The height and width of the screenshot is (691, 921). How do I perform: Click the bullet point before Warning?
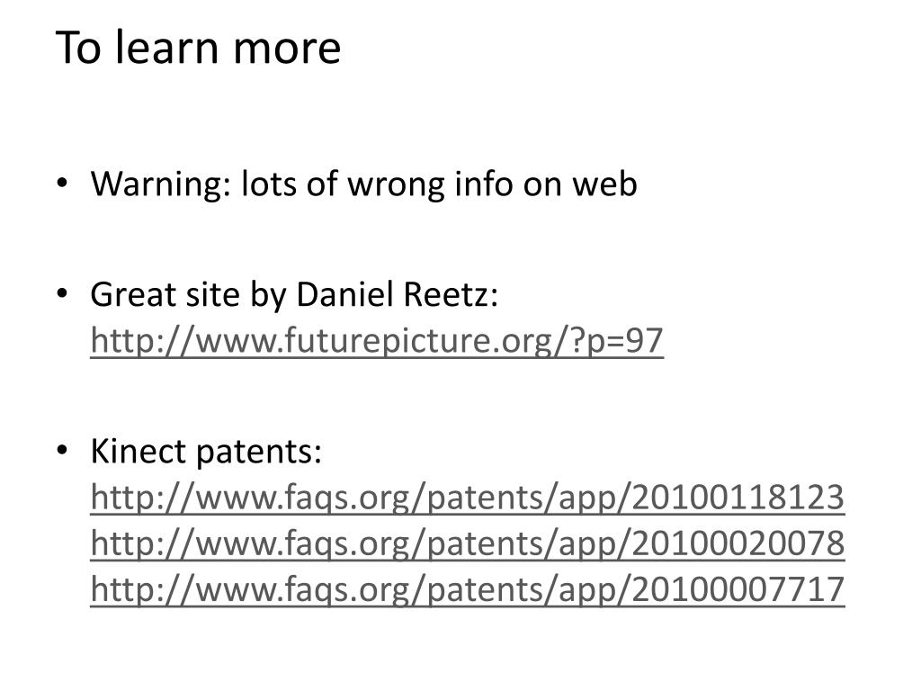tap(62, 183)
